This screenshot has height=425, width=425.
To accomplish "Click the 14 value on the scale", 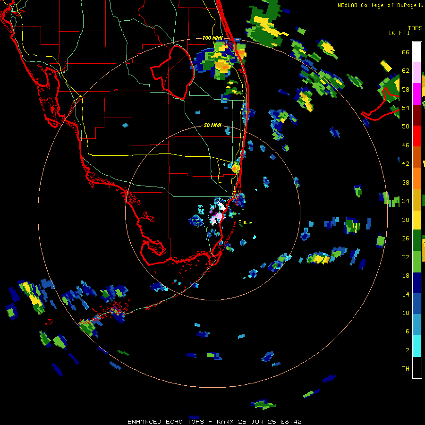I will coord(406,294).
